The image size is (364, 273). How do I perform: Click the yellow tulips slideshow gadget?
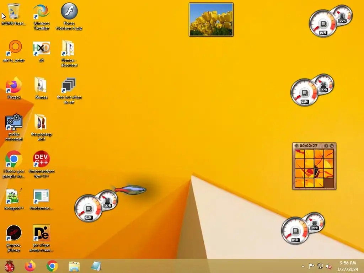211,20
